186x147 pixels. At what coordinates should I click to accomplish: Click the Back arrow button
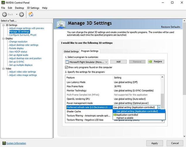click(4, 14)
